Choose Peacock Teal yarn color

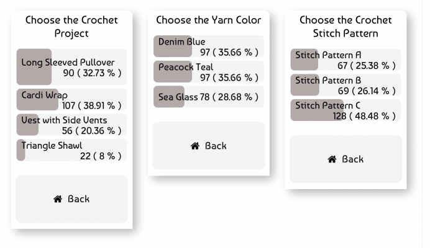click(x=209, y=71)
